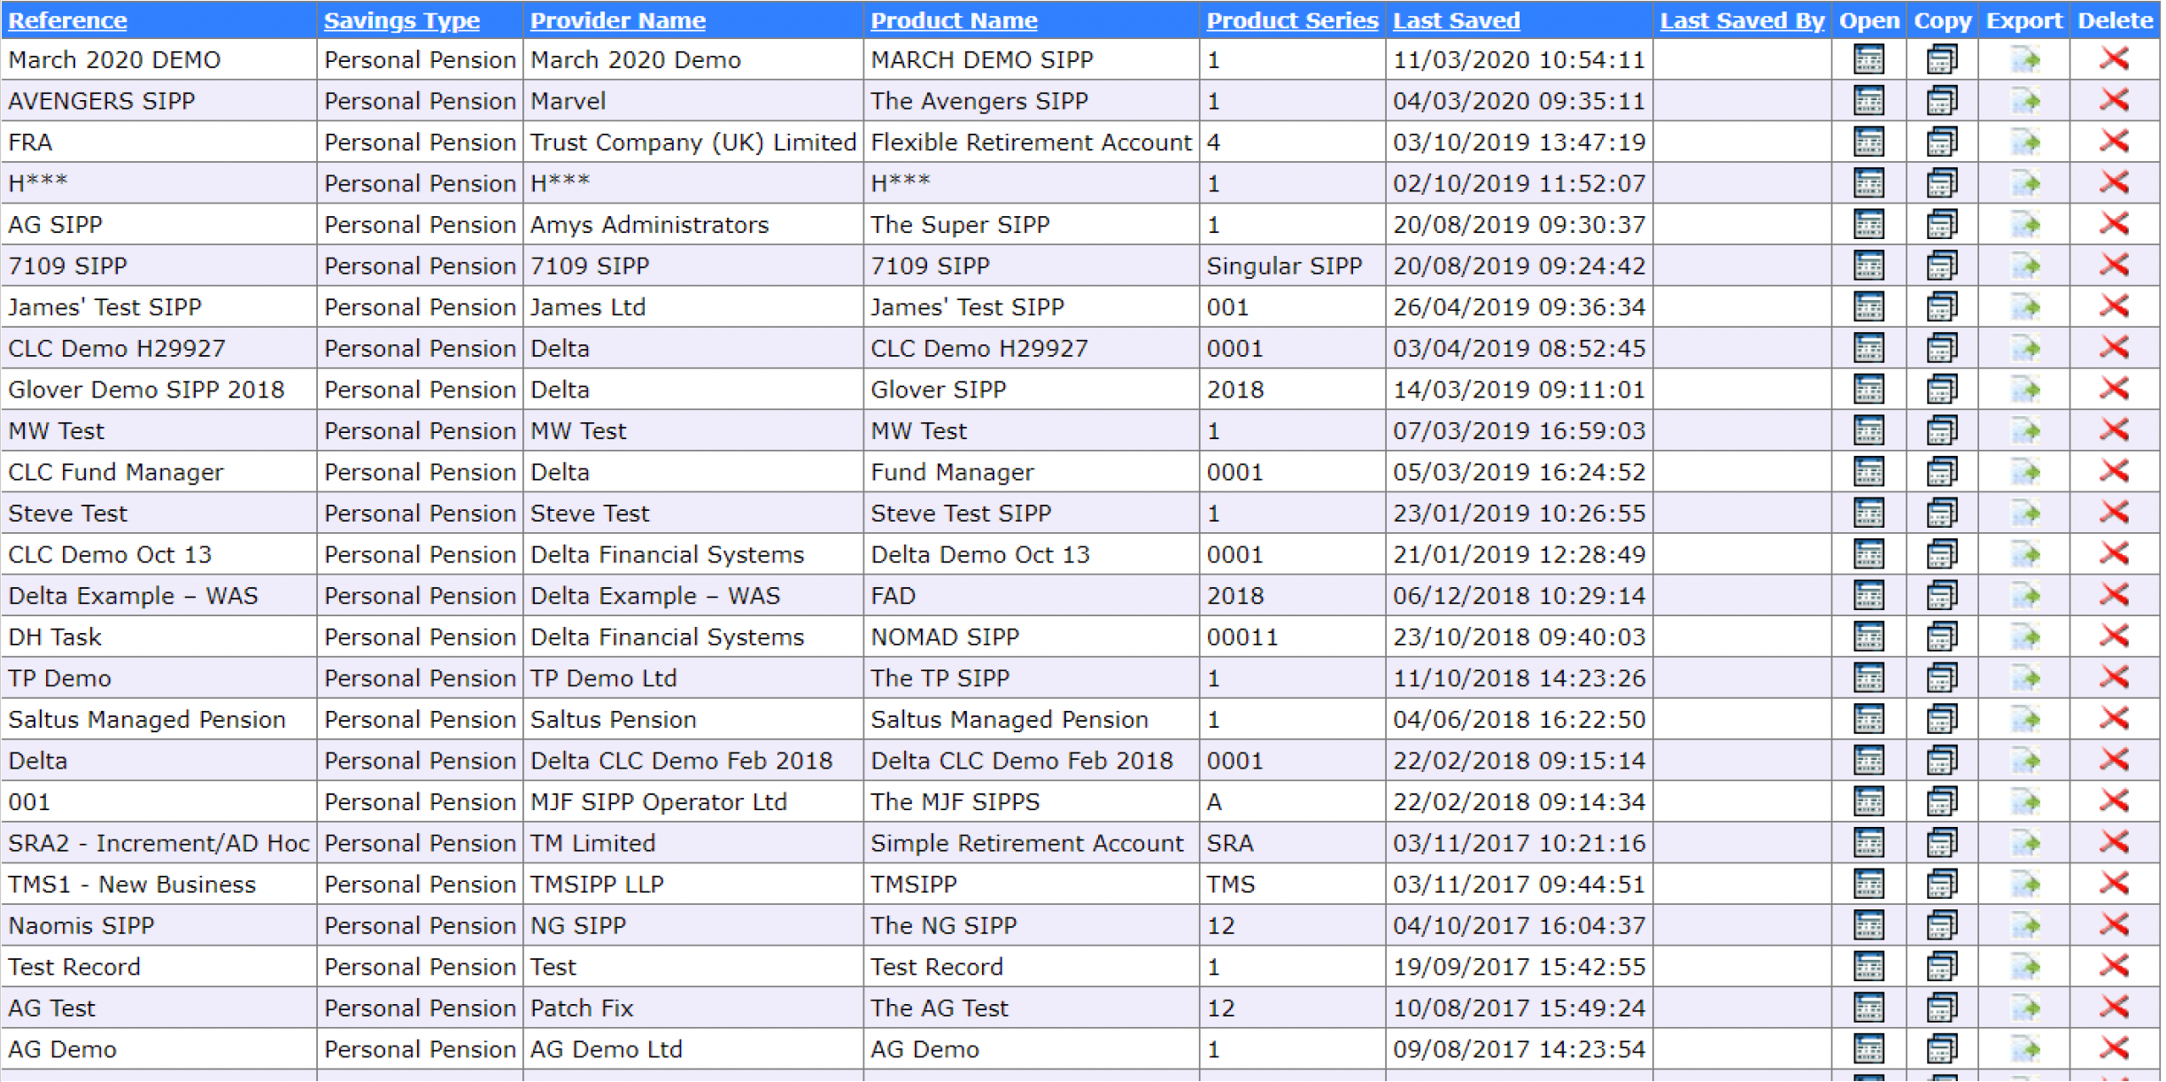
Task: Delete the H*** record
Action: tap(2114, 183)
